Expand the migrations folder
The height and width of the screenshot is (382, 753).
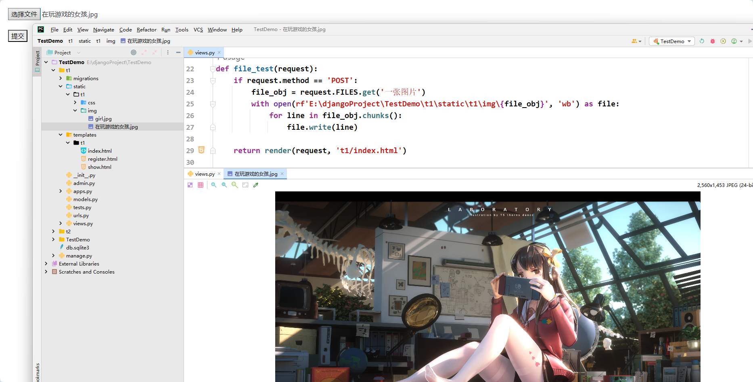[x=61, y=78]
